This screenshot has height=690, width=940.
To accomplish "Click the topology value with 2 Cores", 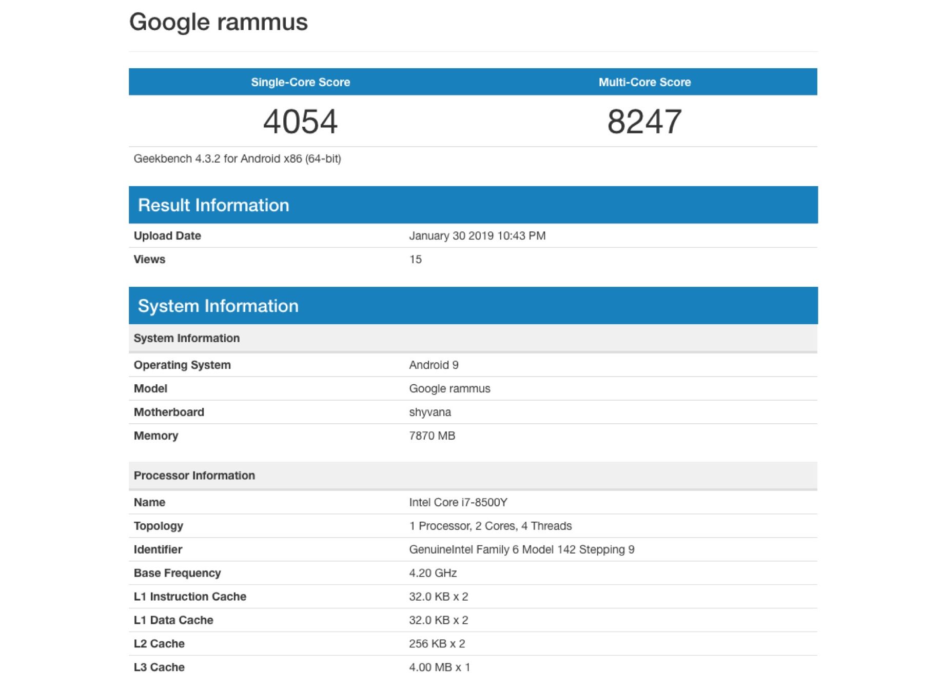I will [490, 526].
